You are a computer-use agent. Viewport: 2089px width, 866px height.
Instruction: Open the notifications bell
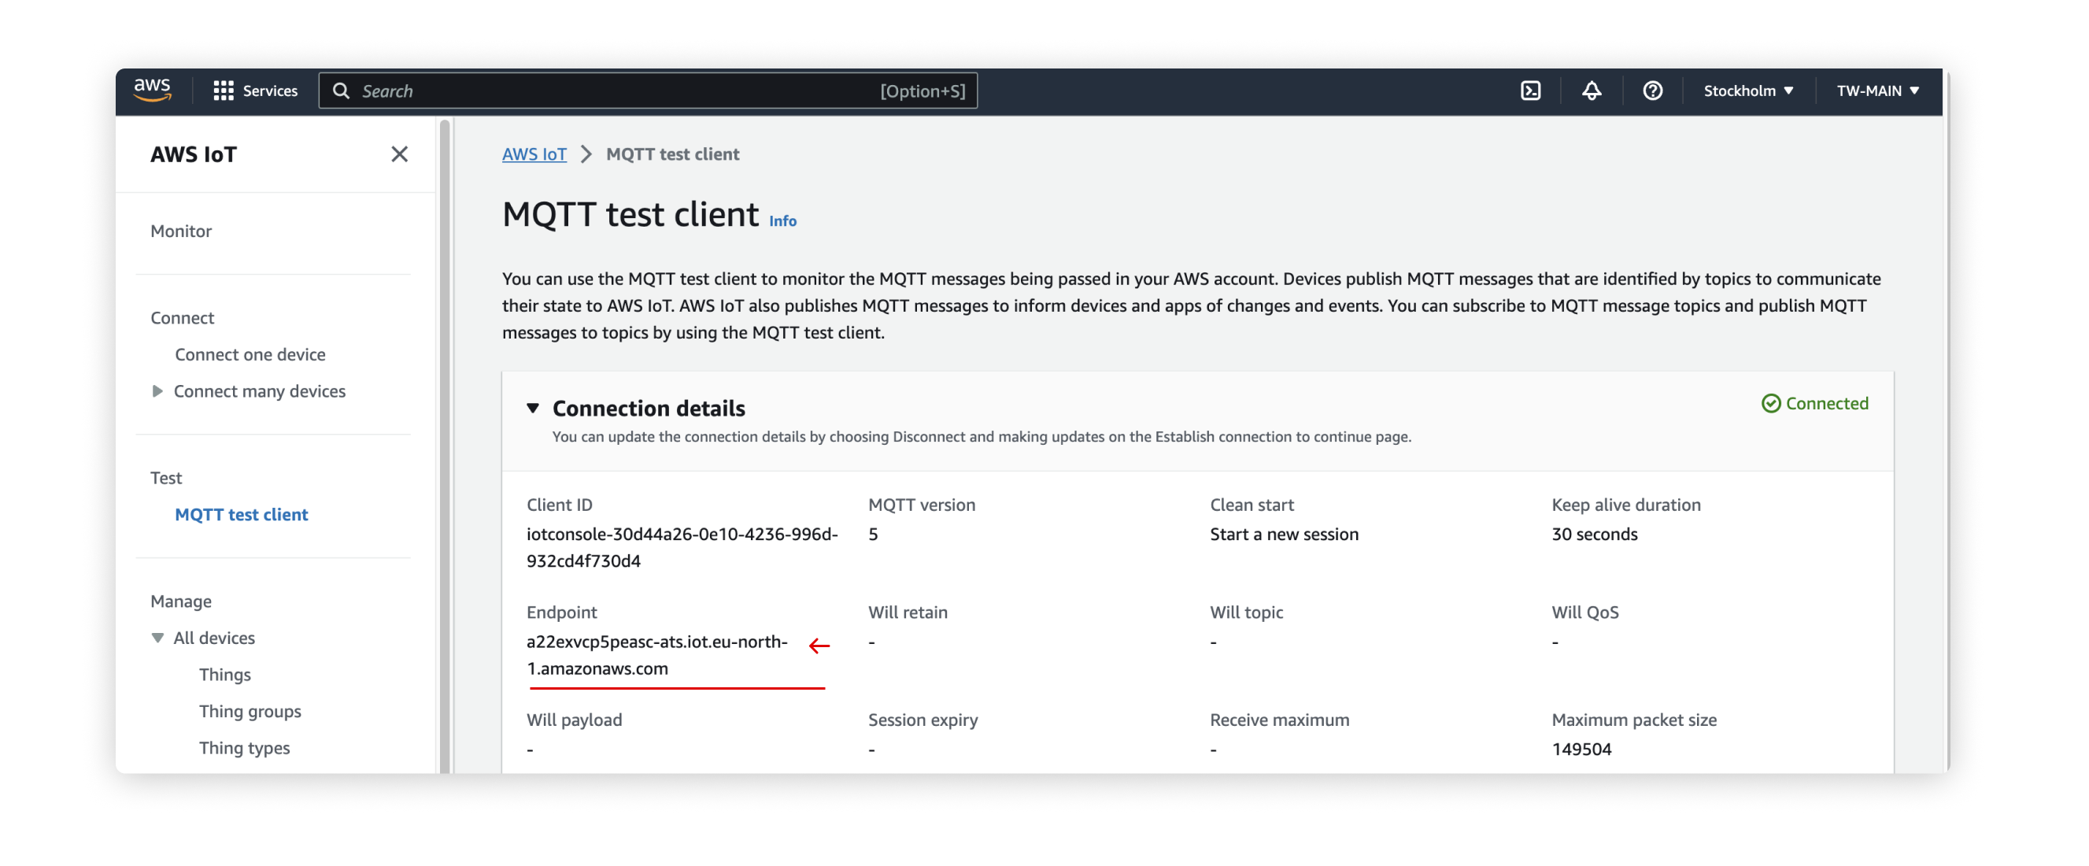pyautogui.click(x=1592, y=91)
